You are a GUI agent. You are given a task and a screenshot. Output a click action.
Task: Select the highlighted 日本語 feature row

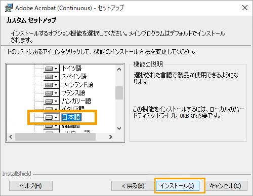(x=71, y=117)
